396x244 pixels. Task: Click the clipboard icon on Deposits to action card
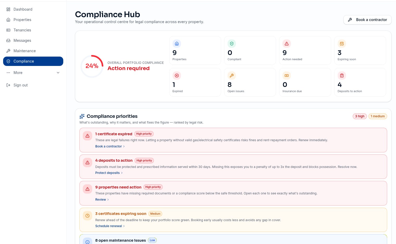click(x=342, y=76)
